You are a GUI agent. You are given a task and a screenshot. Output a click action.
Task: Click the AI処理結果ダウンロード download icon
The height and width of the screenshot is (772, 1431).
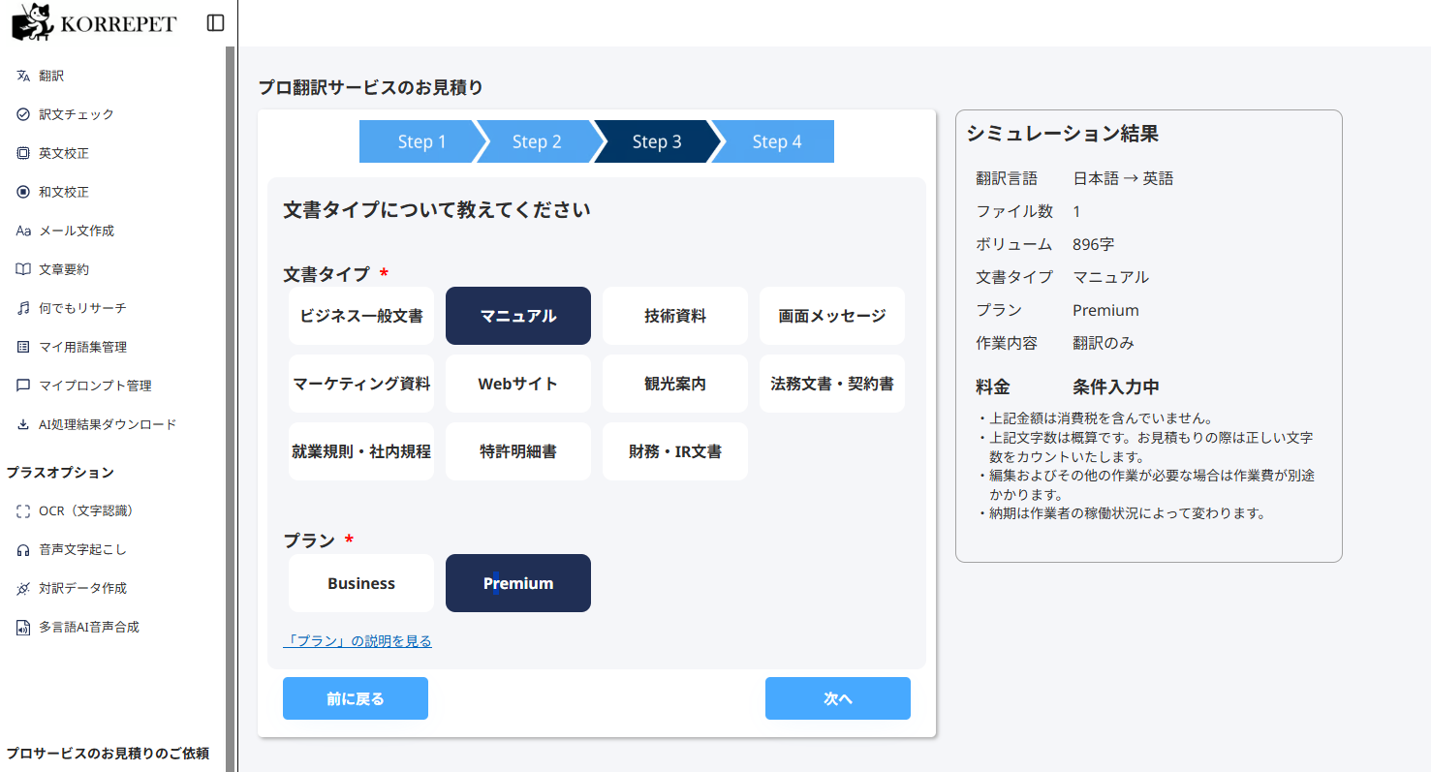(23, 424)
